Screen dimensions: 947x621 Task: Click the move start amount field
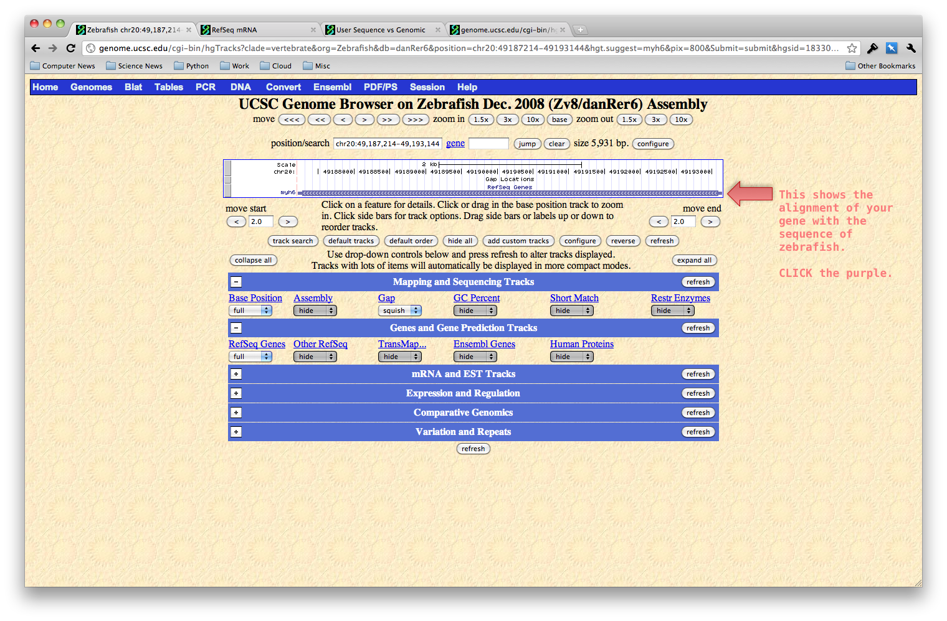[x=261, y=222]
